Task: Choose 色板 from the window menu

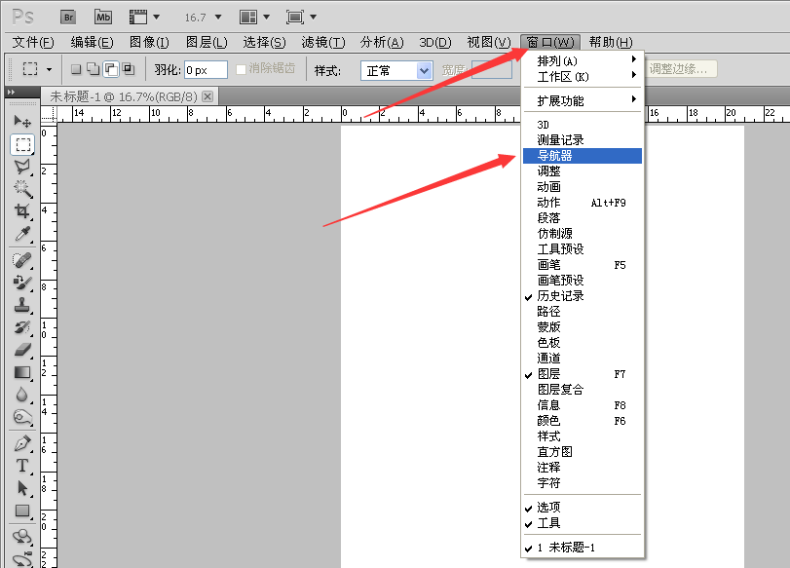Action: (x=583, y=343)
